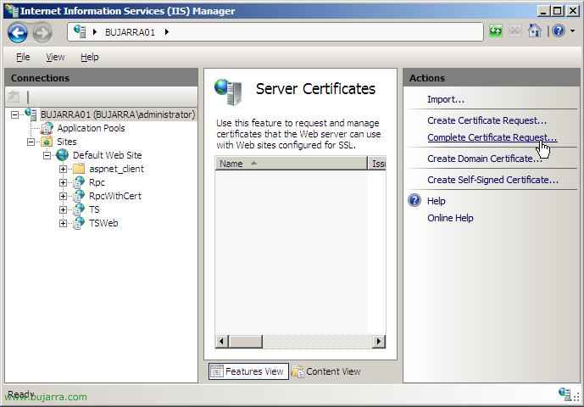The image size is (584, 407).
Task: Expand the RpcWithCert node
Action: pos(63,196)
